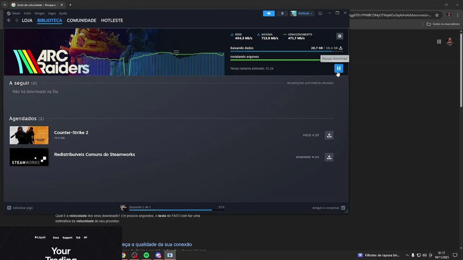
Task: Go back with Steam's back arrow
Action: pyautogui.click(x=9, y=21)
